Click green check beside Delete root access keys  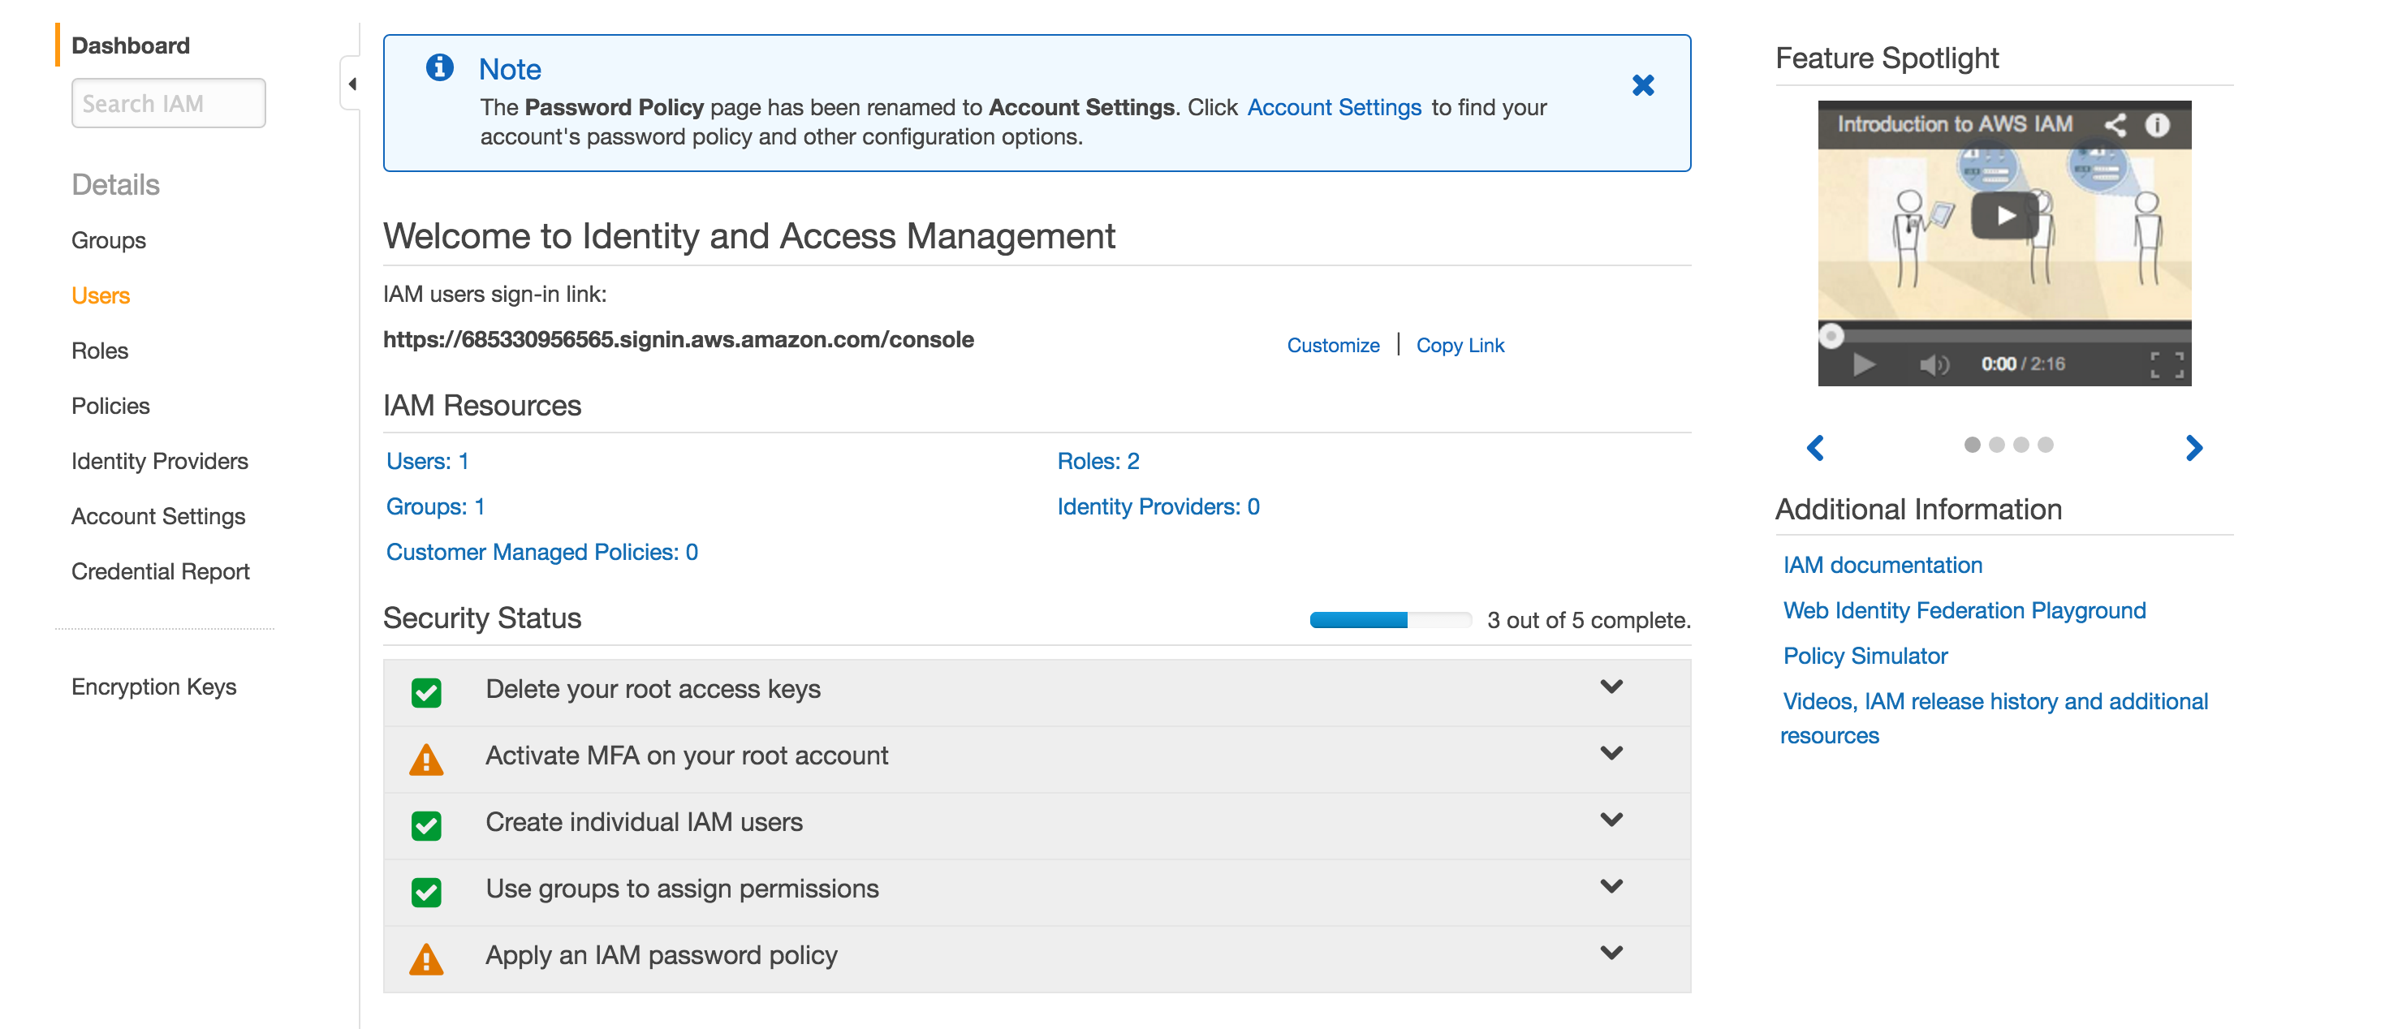pyautogui.click(x=426, y=692)
